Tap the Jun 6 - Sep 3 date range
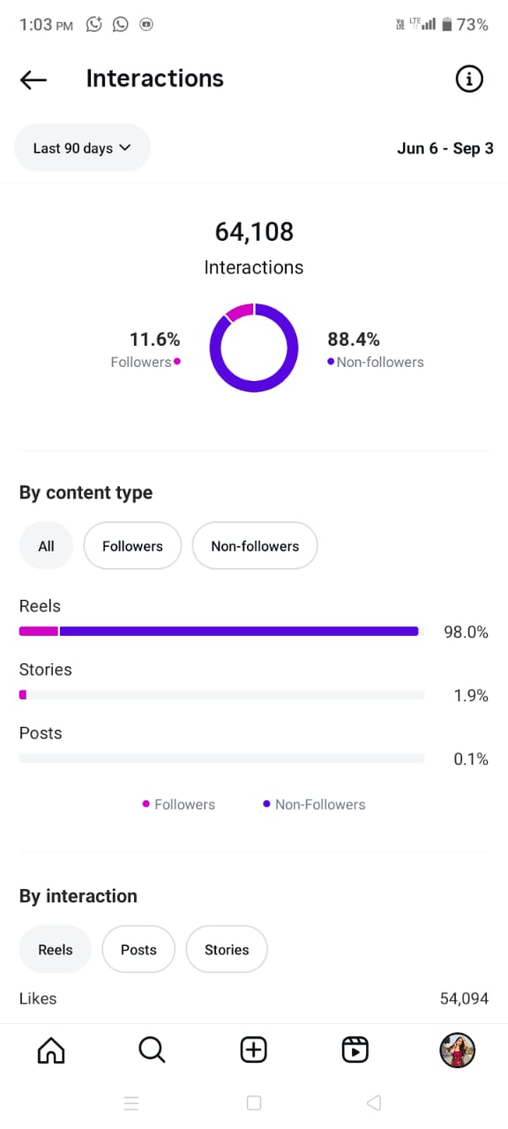The width and height of the screenshot is (508, 1129). click(x=445, y=148)
